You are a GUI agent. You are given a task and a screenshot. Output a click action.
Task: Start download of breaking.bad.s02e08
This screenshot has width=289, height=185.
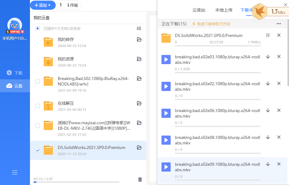tap(268, 137)
